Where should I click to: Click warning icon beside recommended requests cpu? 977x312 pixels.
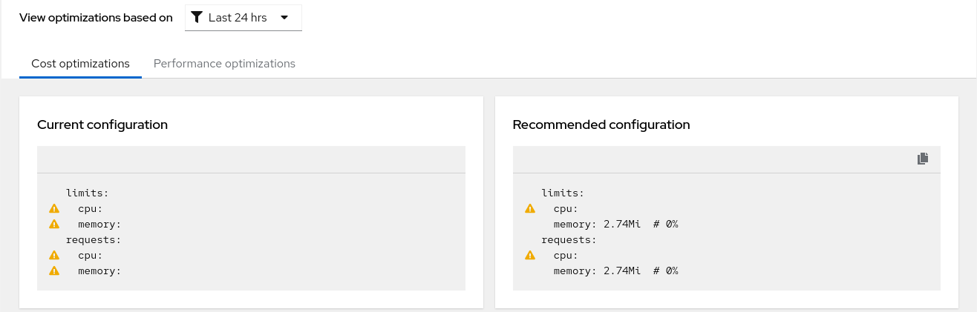point(530,256)
